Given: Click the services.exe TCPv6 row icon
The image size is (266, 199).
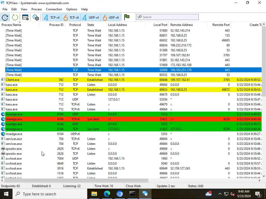Looking at the screenshot, I should [x=3, y=139].
